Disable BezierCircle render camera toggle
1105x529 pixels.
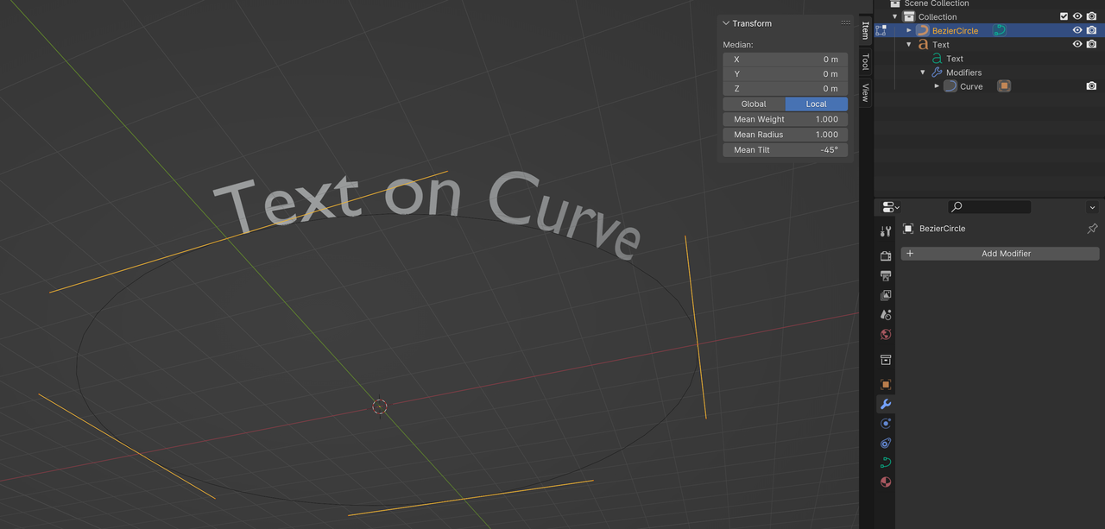click(1090, 29)
